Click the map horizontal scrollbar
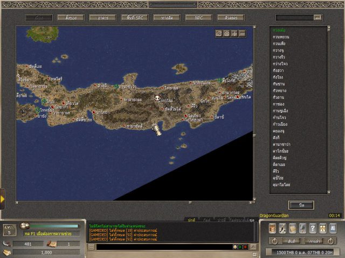The height and width of the screenshot is (258, 345). pyautogui.click(x=135, y=202)
